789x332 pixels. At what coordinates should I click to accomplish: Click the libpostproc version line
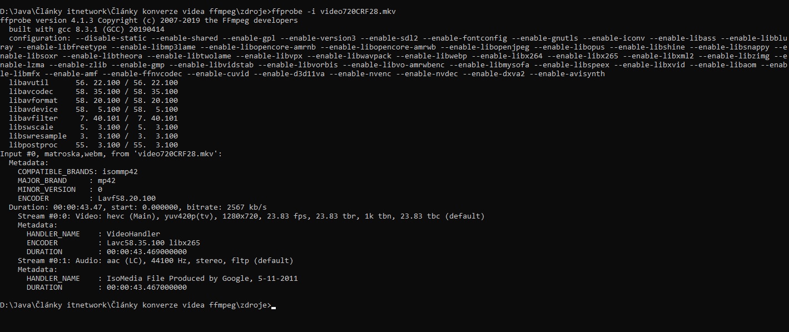pyautogui.click(x=93, y=145)
